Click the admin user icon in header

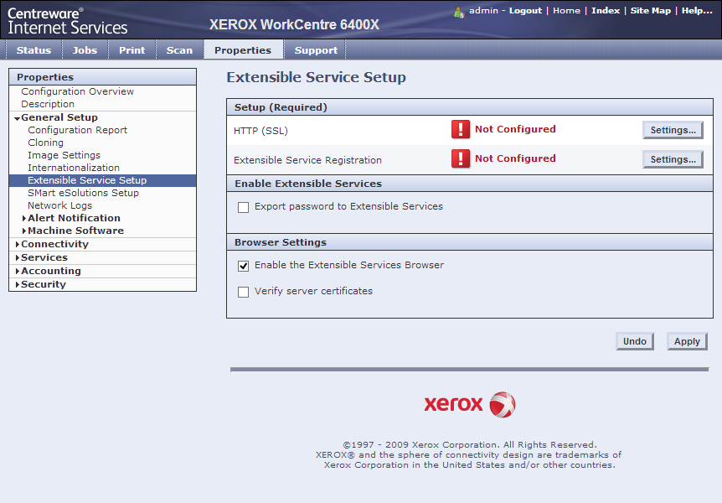click(459, 12)
